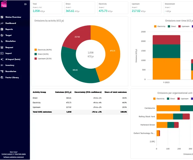
Task: Open Simulation menu item
Action: tap(10, 41)
